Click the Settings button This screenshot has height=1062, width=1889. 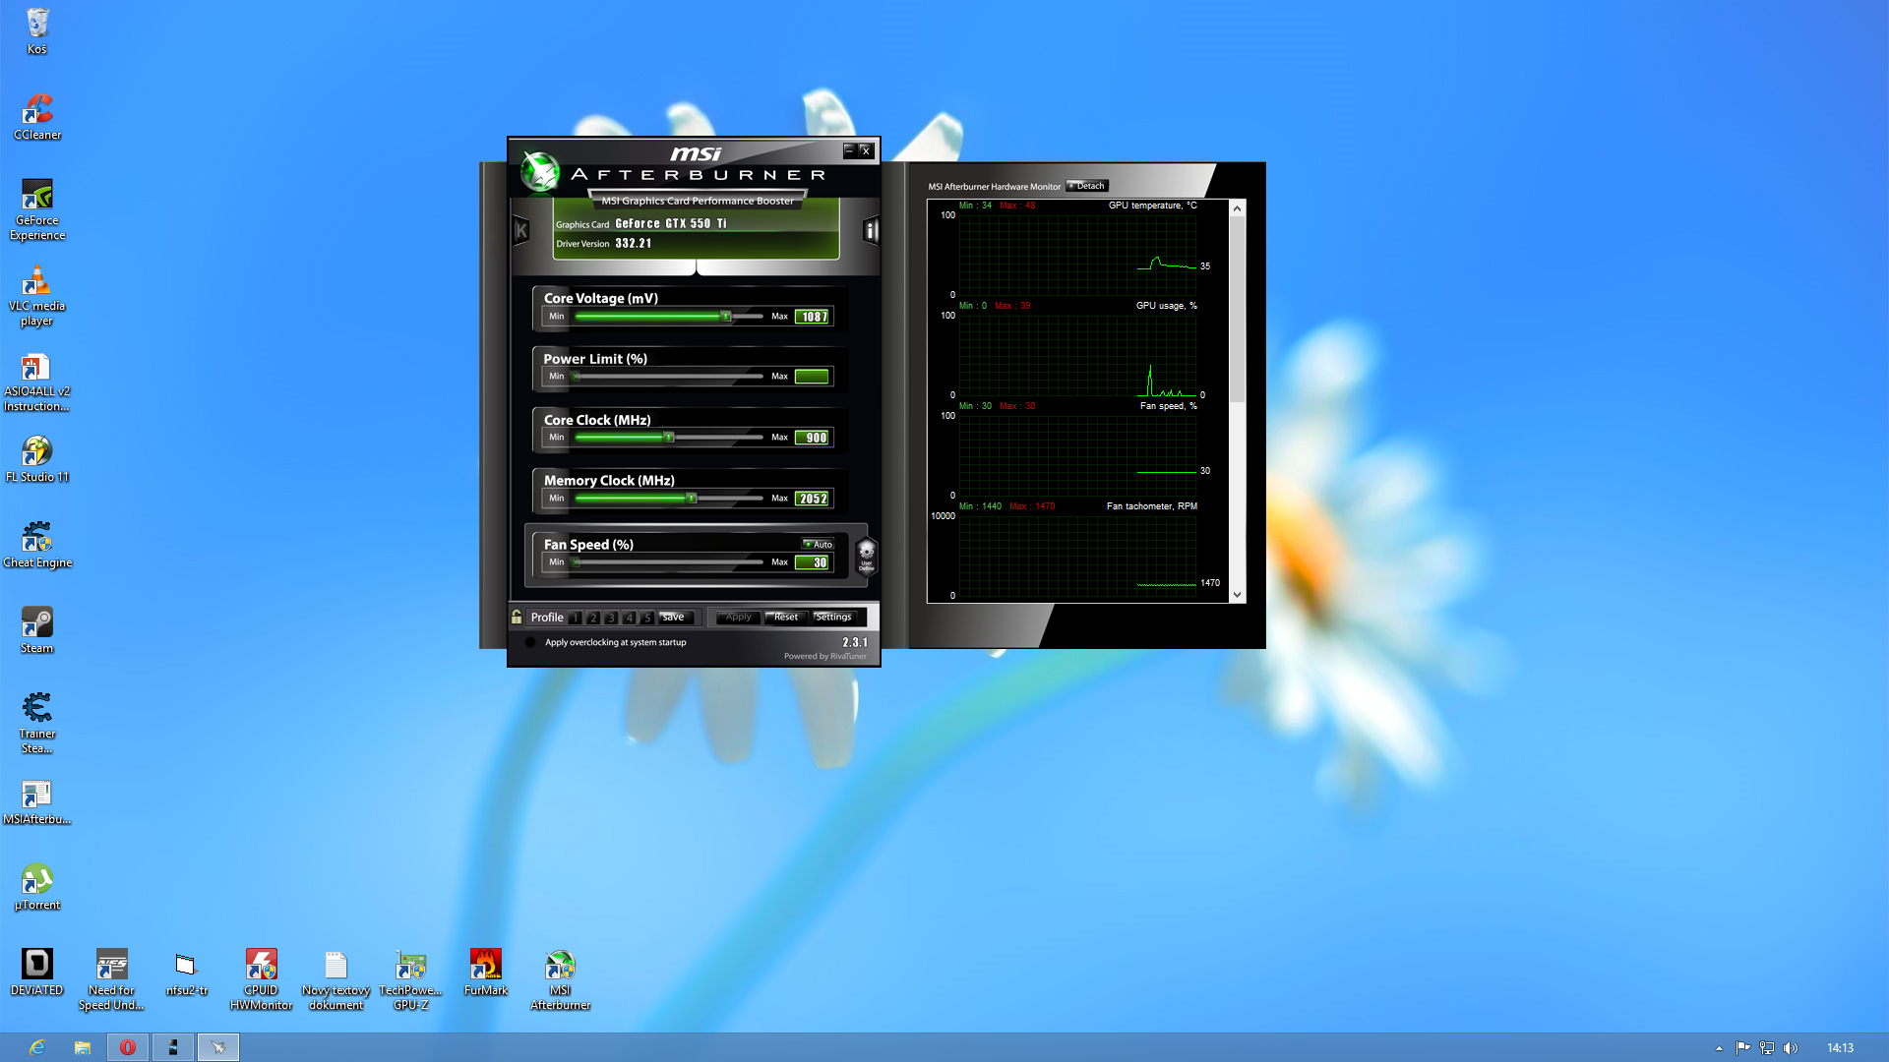(833, 618)
